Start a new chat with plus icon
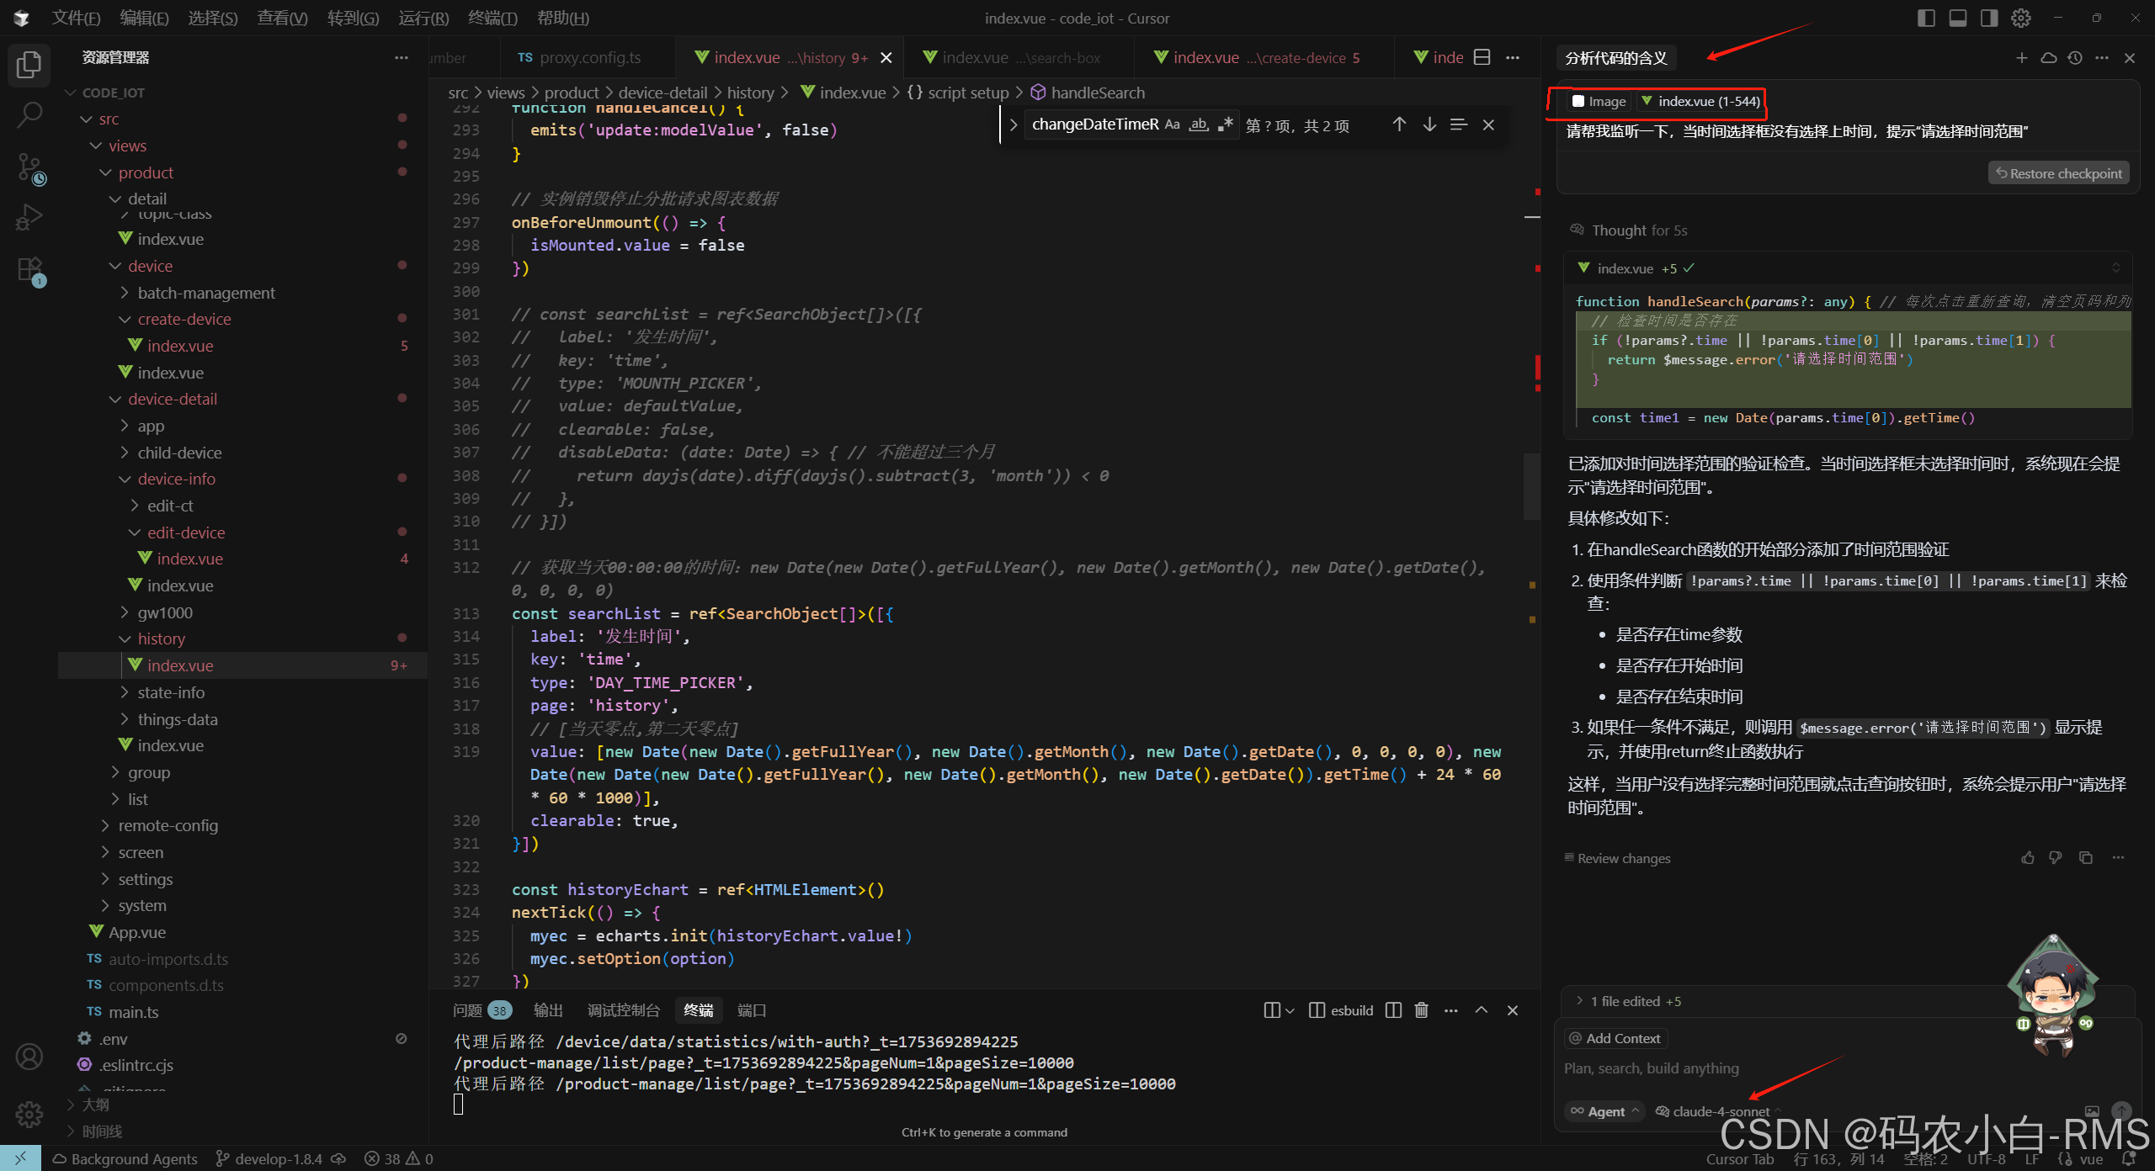The height and width of the screenshot is (1171, 2155). click(x=2021, y=58)
